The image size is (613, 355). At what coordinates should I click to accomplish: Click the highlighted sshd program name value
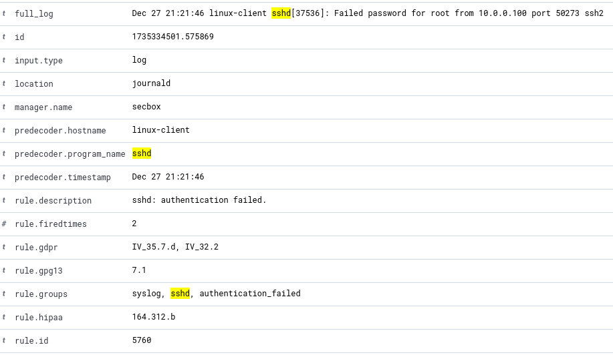[x=142, y=153]
